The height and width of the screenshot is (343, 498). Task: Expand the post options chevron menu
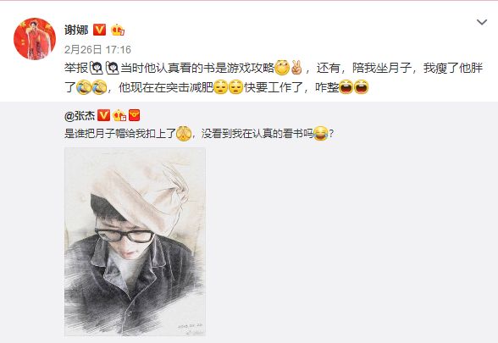[x=482, y=22]
